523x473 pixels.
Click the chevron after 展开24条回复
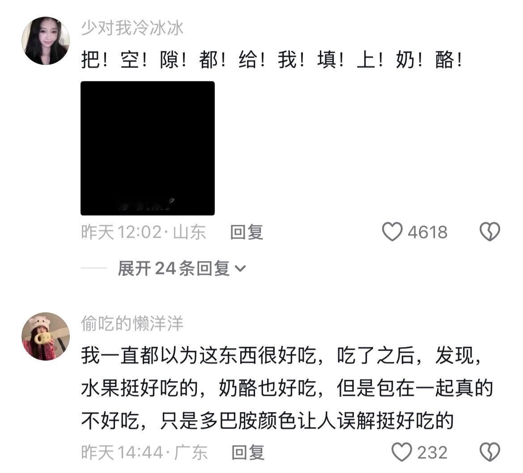(241, 269)
